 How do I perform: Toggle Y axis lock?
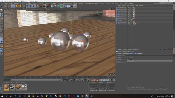31,6
